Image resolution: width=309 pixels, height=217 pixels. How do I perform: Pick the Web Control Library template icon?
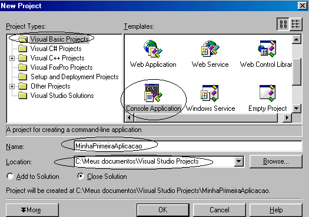point(267,49)
